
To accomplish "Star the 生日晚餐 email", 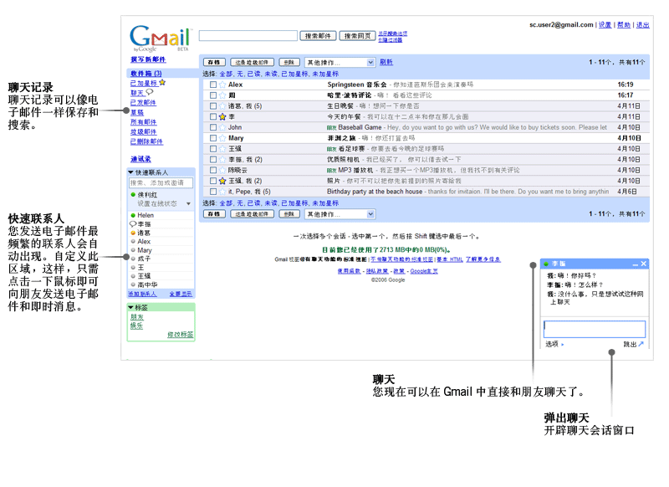I will pos(222,105).
